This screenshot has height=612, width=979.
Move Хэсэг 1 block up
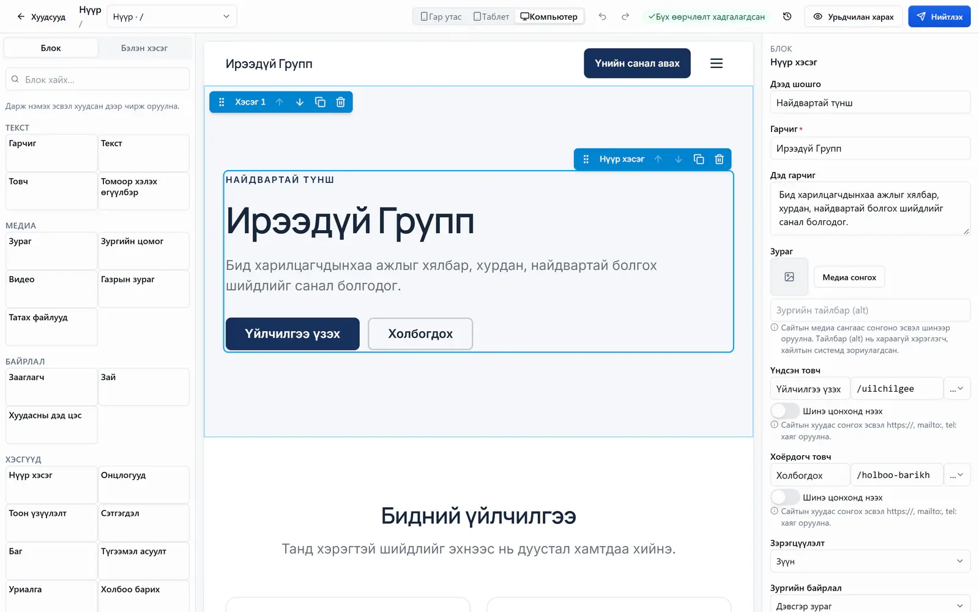tap(279, 102)
